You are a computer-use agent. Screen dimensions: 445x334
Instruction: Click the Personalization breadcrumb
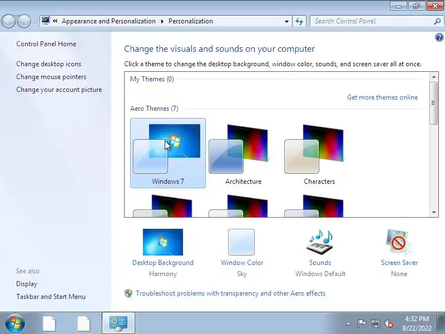pos(191,21)
